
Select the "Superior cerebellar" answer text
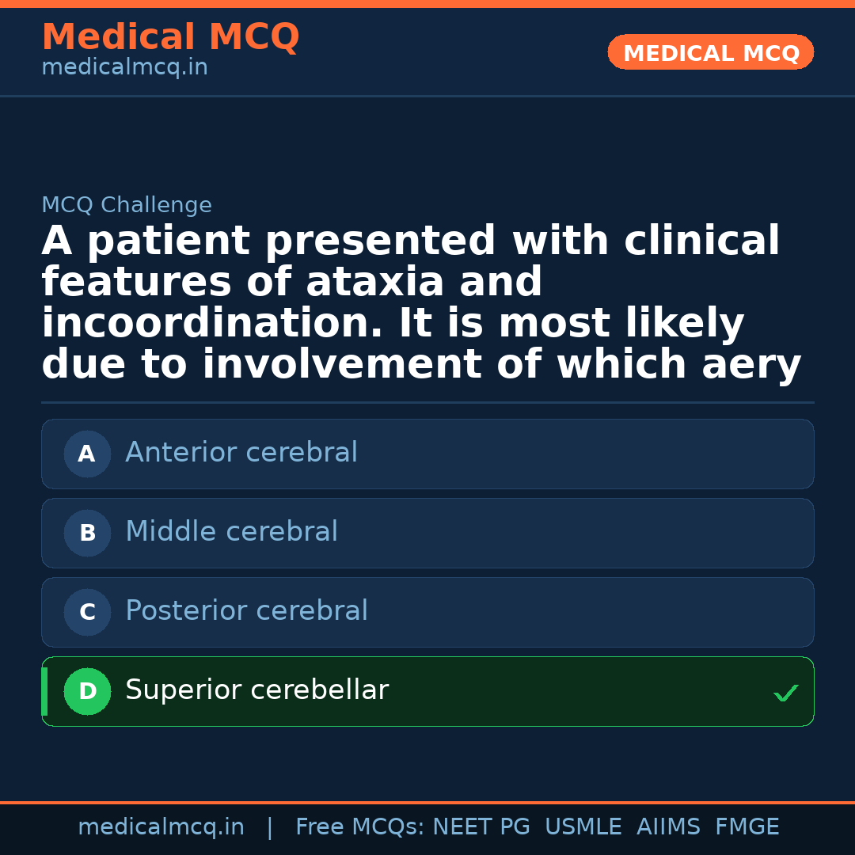coord(256,690)
